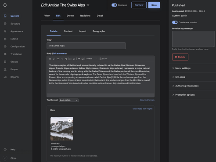Click the Structure label in sidebar
The image size is (216, 162).
coord(15,24)
